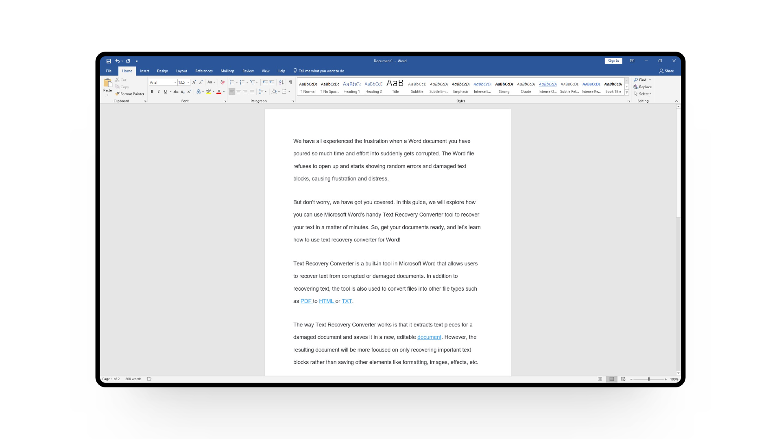Viewport: 781px width, 439px height.
Task: Toggle Bold formatting
Action: coord(152,92)
